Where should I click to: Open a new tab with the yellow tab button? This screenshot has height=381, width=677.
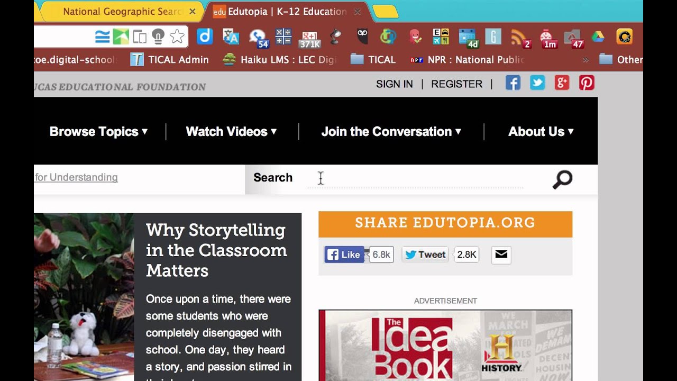tap(385, 11)
